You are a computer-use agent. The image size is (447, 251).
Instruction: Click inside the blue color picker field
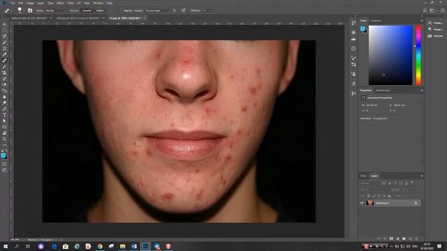click(390, 55)
